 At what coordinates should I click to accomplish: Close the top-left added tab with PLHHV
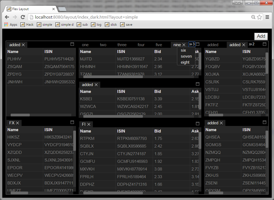[23, 45]
